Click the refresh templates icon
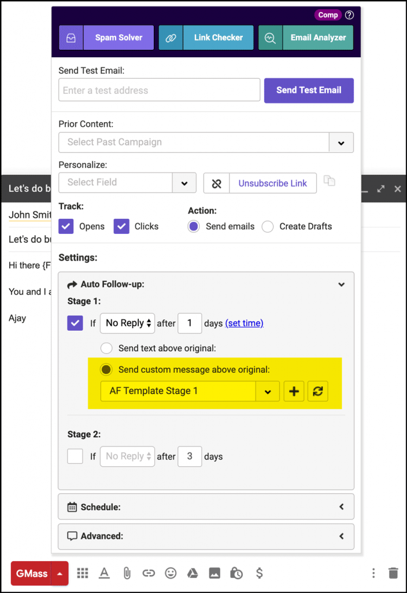The height and width of the screenshot is (593, 407). click(x=317, y=391)
